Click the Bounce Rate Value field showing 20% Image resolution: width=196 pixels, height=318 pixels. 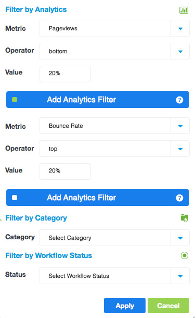[65, 172]
